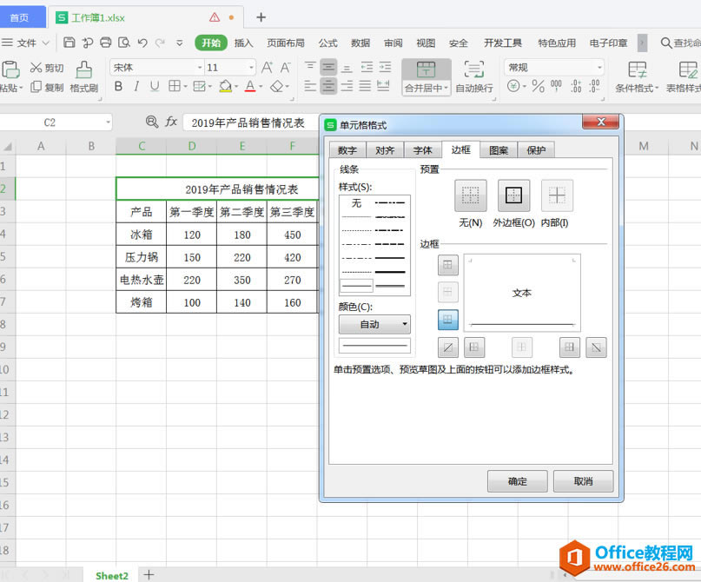Apply left border button in dialog
701x582 pixels.
pyautogui.click(x=474, y=347)
